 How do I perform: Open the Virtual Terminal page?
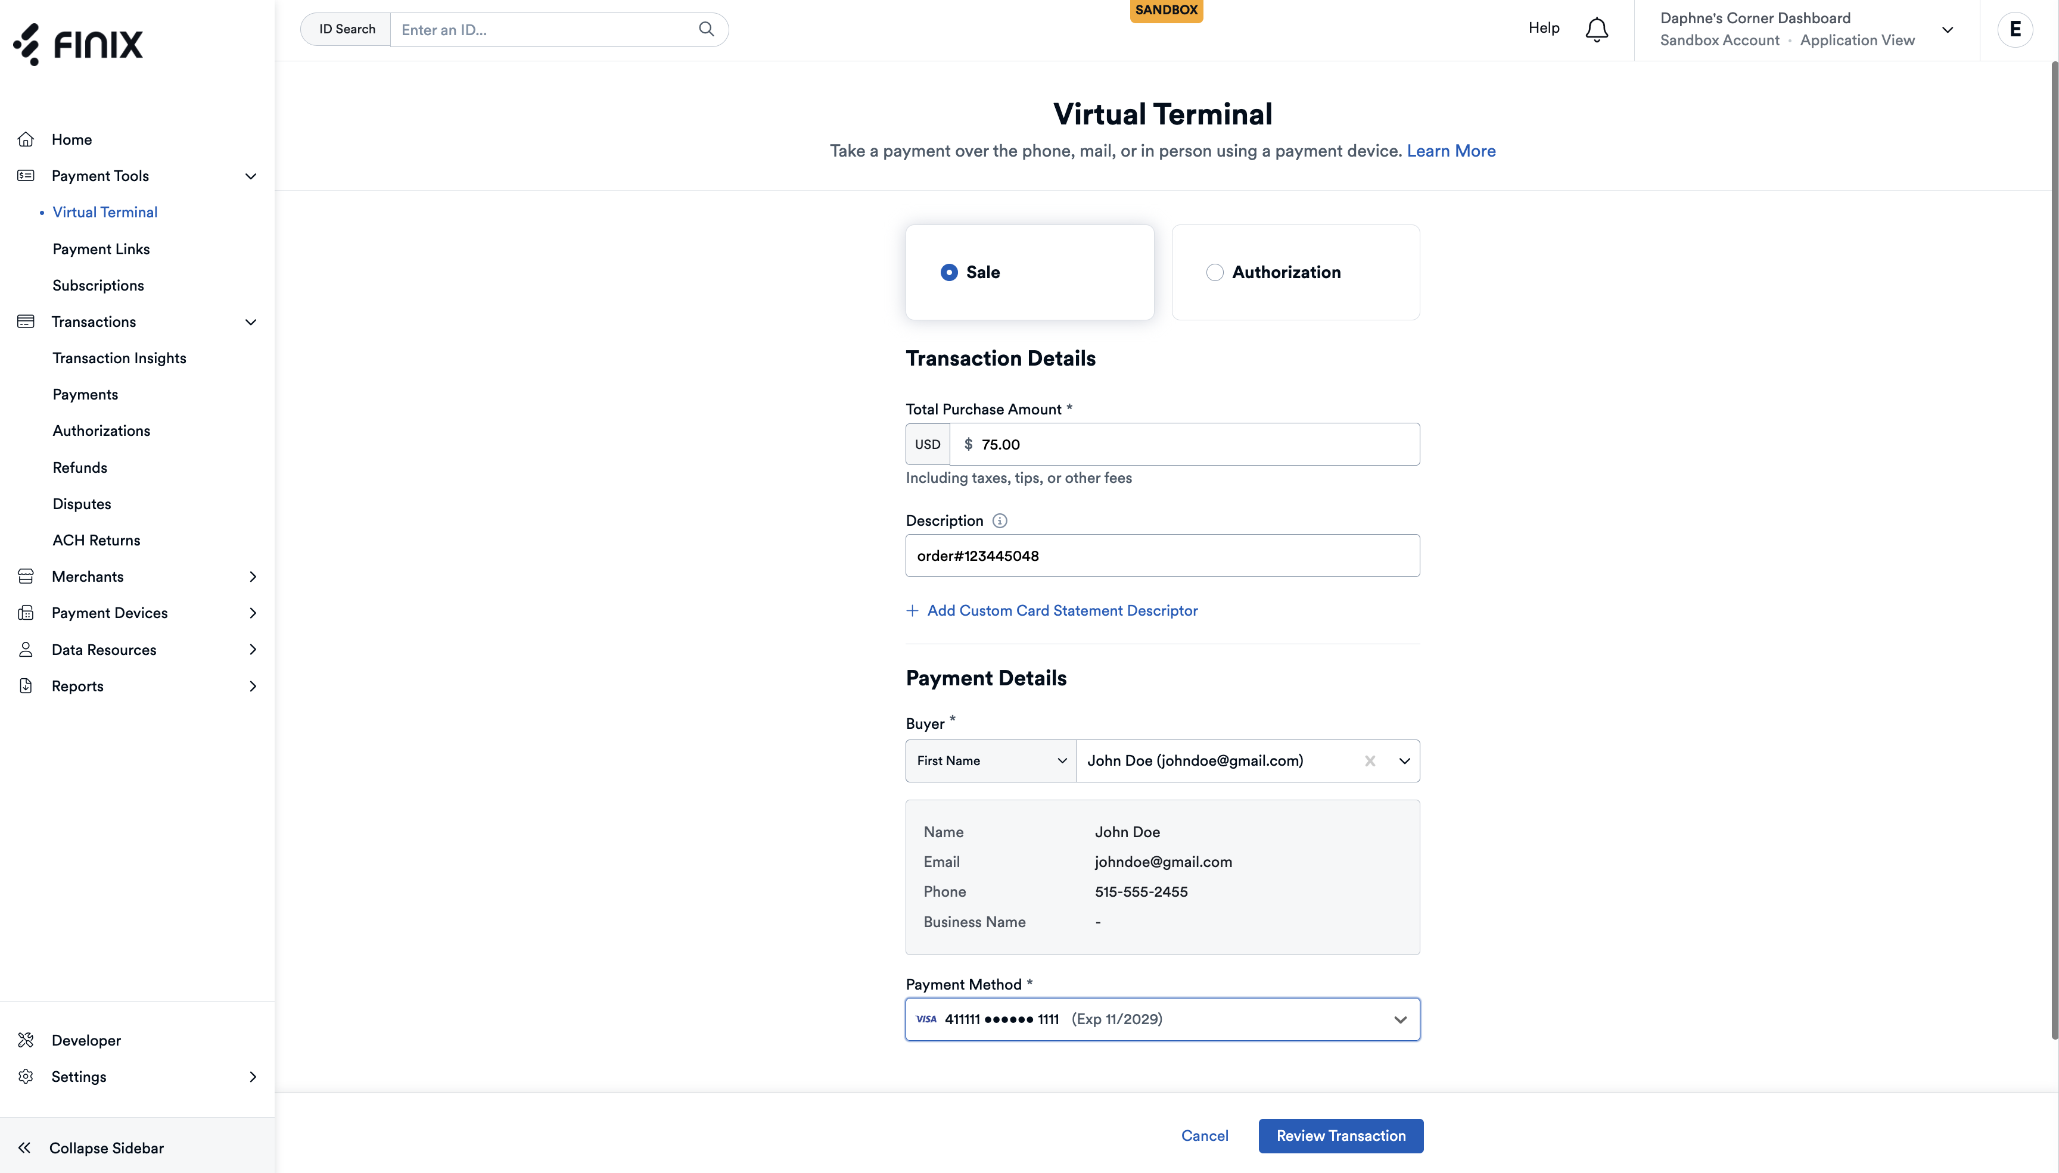(104, 212)
